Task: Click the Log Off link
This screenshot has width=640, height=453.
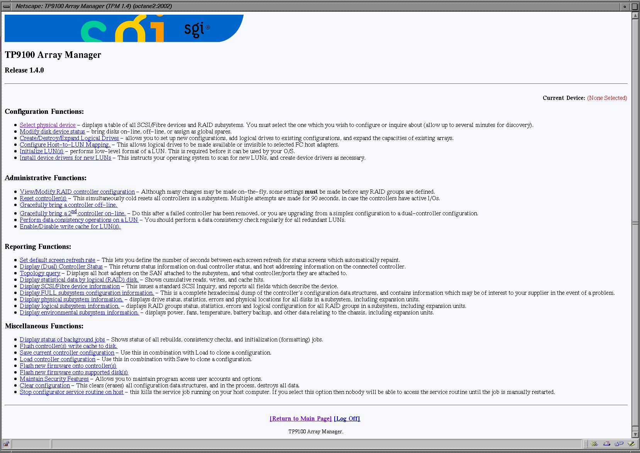Action: [347, 419]
